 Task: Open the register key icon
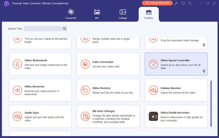(176, 3)
